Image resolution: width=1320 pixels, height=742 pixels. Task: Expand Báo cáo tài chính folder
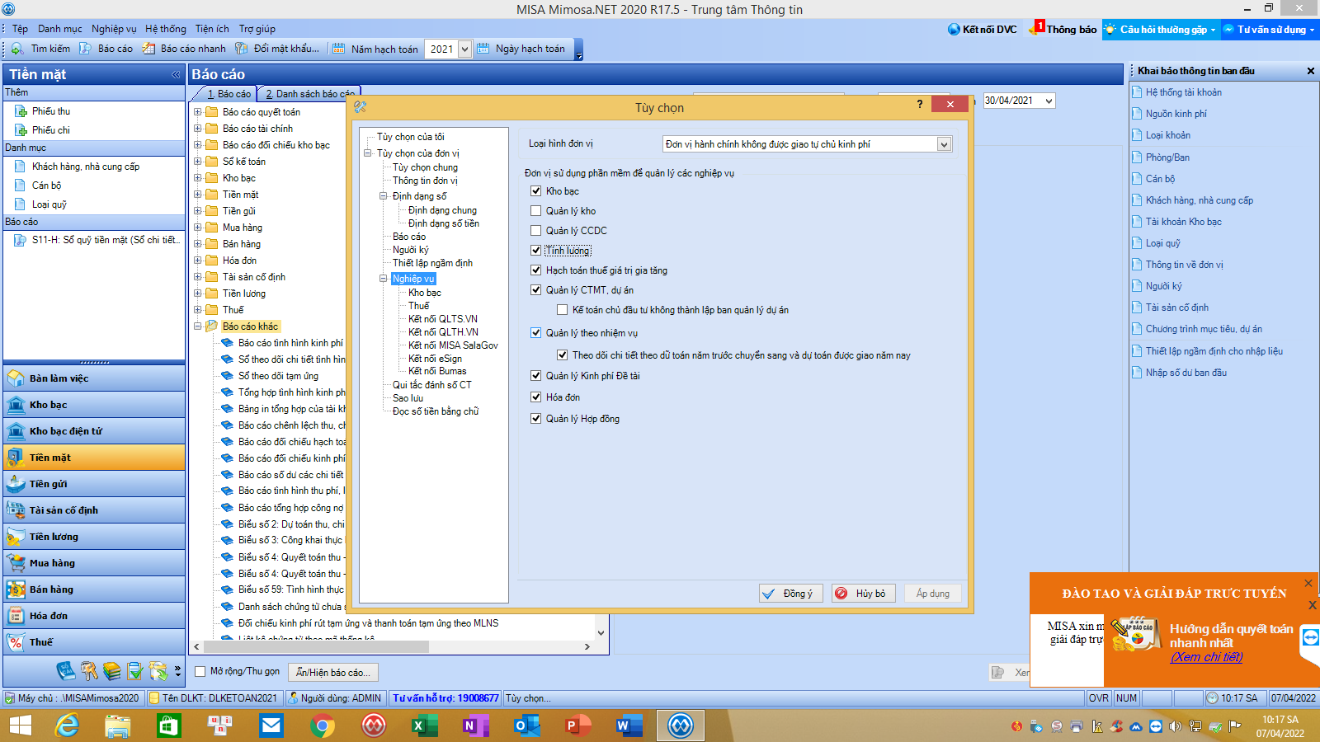(197, 129)
